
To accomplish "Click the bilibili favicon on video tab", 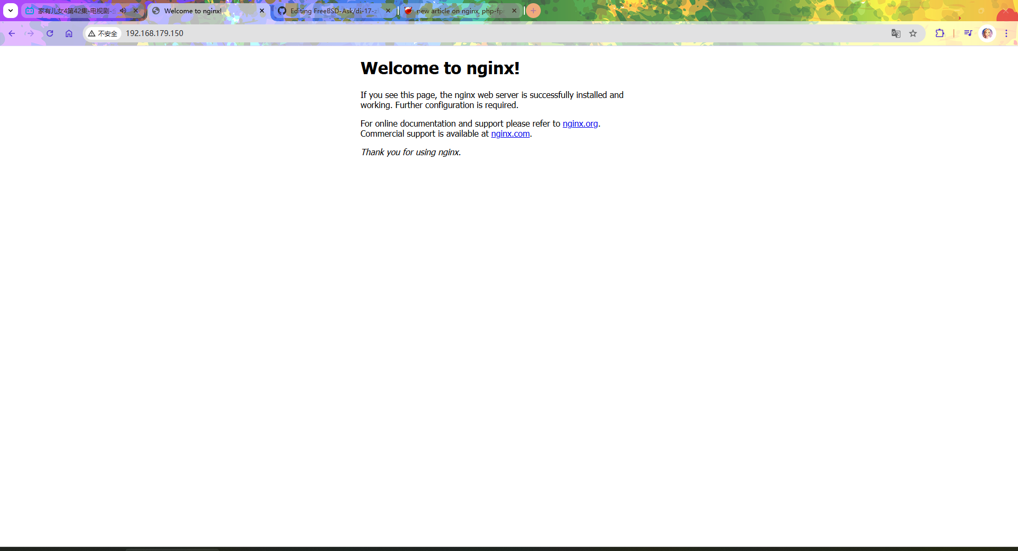I will point(30,11).
